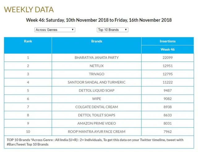Click SANTOOR SANDAL AND TURMERIC brand cell
Image resolution: width=198 pixels, height=152 pixels.
97,82
